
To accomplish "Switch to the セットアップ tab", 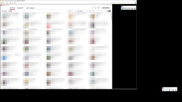I will coord(20,8).
